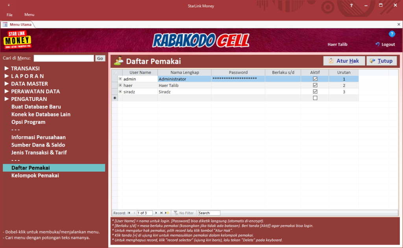The width and height of the screenshot is (403, 248).
Task: Click the record number box
Action: (145, 213)
